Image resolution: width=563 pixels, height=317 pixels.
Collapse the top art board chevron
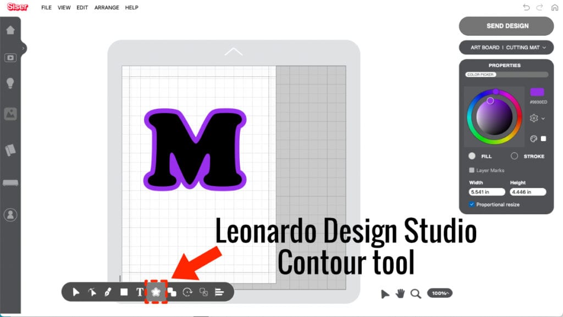(x=233, y=52)
